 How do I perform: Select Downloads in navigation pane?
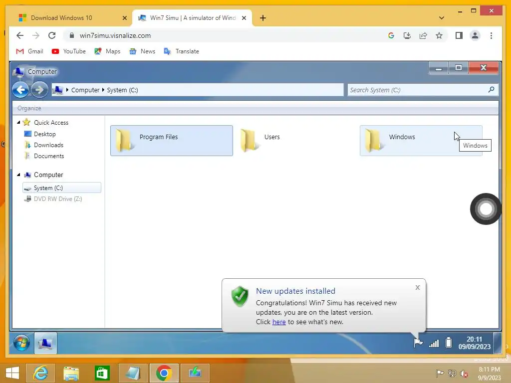[48, 145]
